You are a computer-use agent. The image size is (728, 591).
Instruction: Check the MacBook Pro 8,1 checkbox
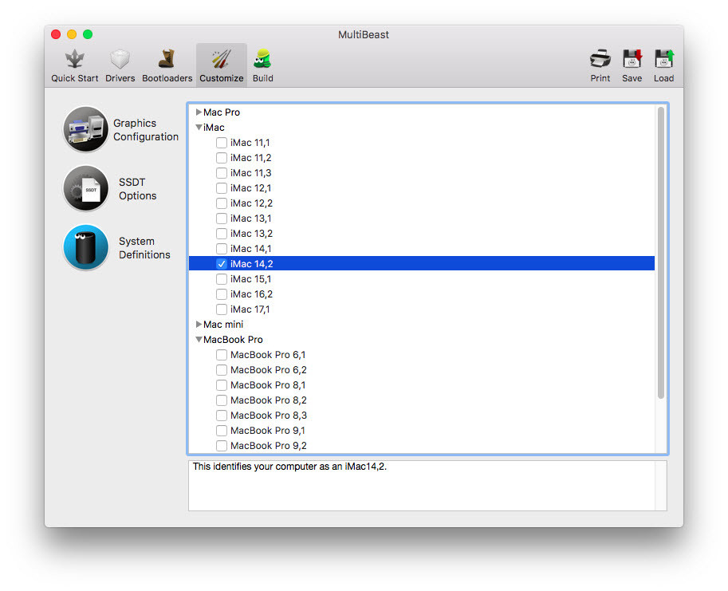coord(222,385)
